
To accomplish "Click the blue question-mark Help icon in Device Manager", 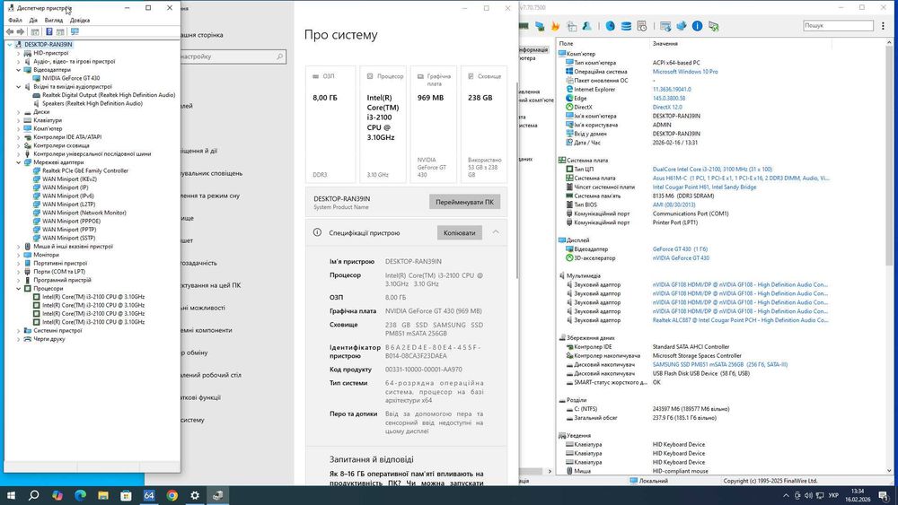I will 48,32.
